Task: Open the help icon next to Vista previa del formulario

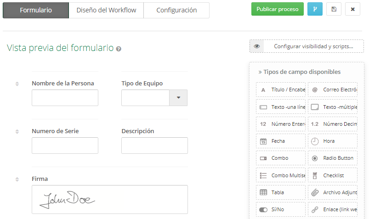Action: pyautogui.click(x=119, y=49)
